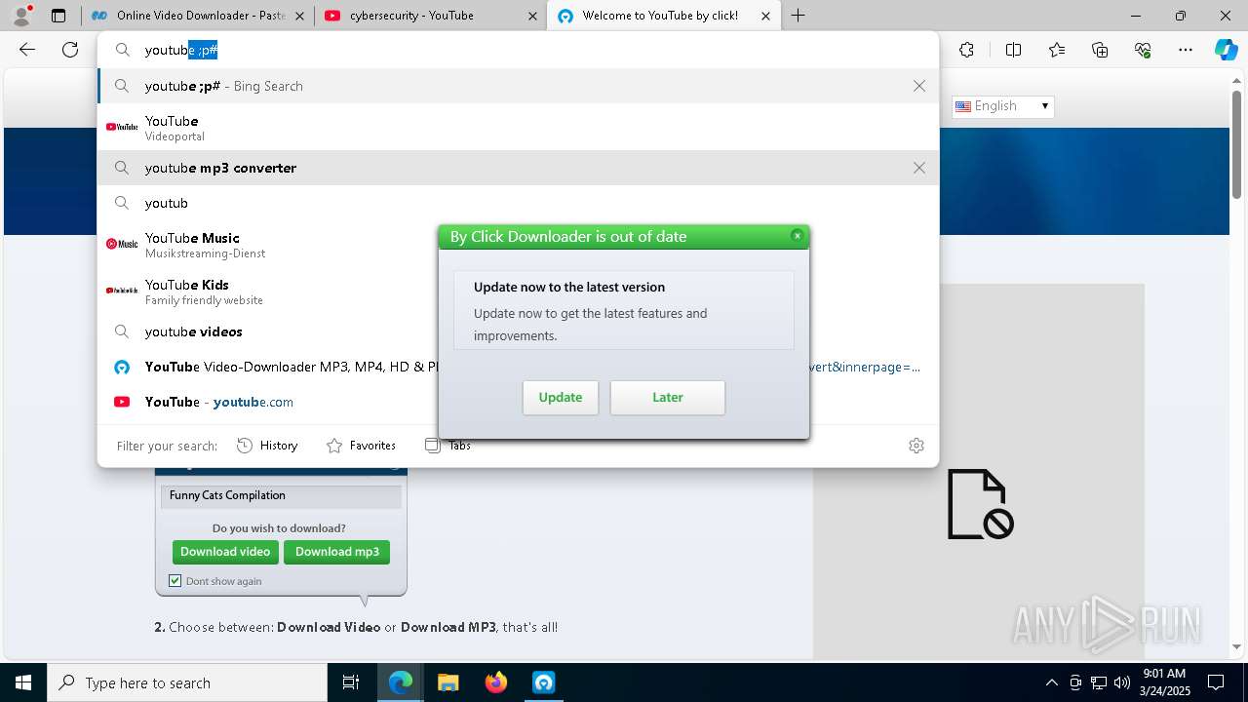
Task: Open the browser Extensions icon
Action: (966, 50)
